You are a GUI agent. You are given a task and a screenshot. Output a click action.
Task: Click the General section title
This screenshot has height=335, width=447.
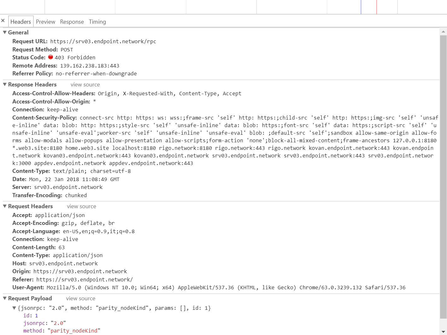(18, 32)
